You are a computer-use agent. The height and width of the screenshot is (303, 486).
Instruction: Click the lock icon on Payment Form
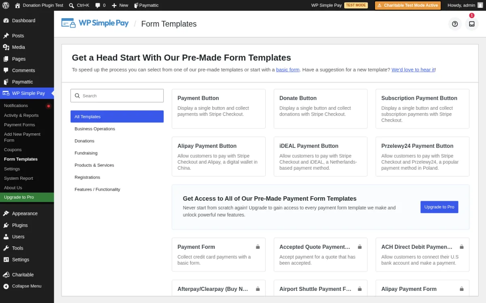[x=258, y=247]
